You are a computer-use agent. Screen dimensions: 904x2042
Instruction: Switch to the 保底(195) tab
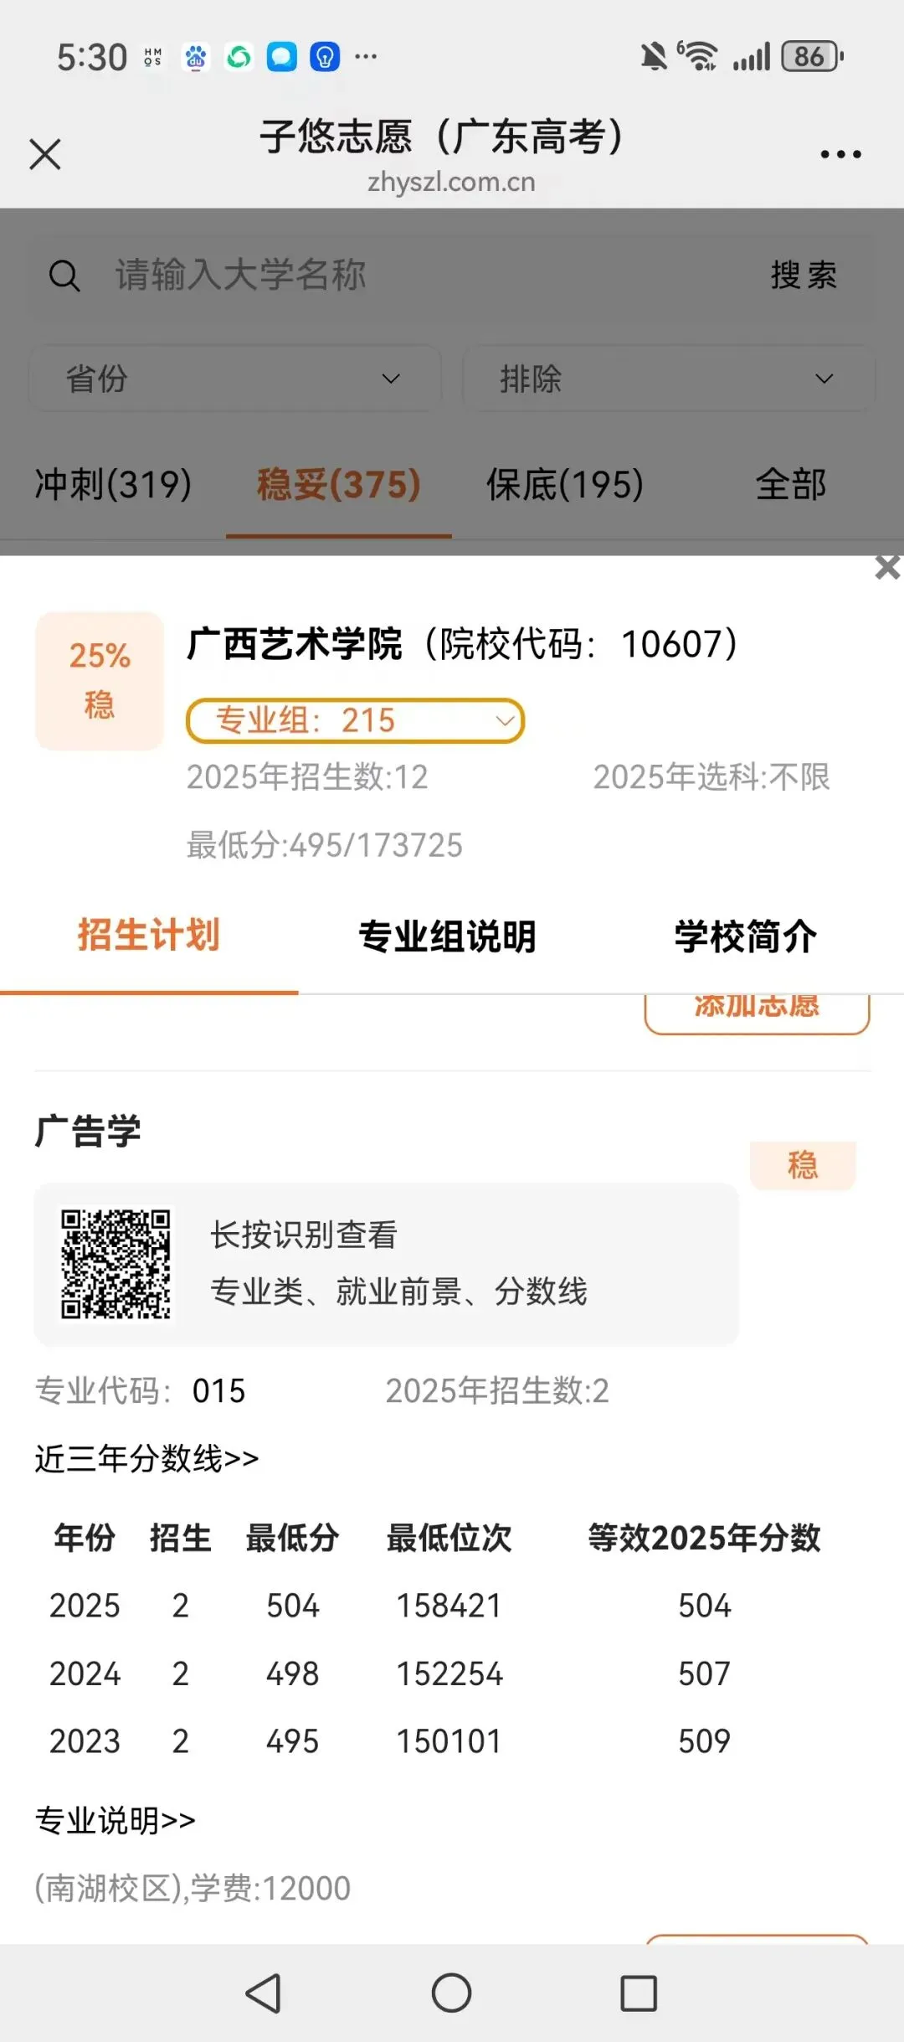[x=565, y=484]
